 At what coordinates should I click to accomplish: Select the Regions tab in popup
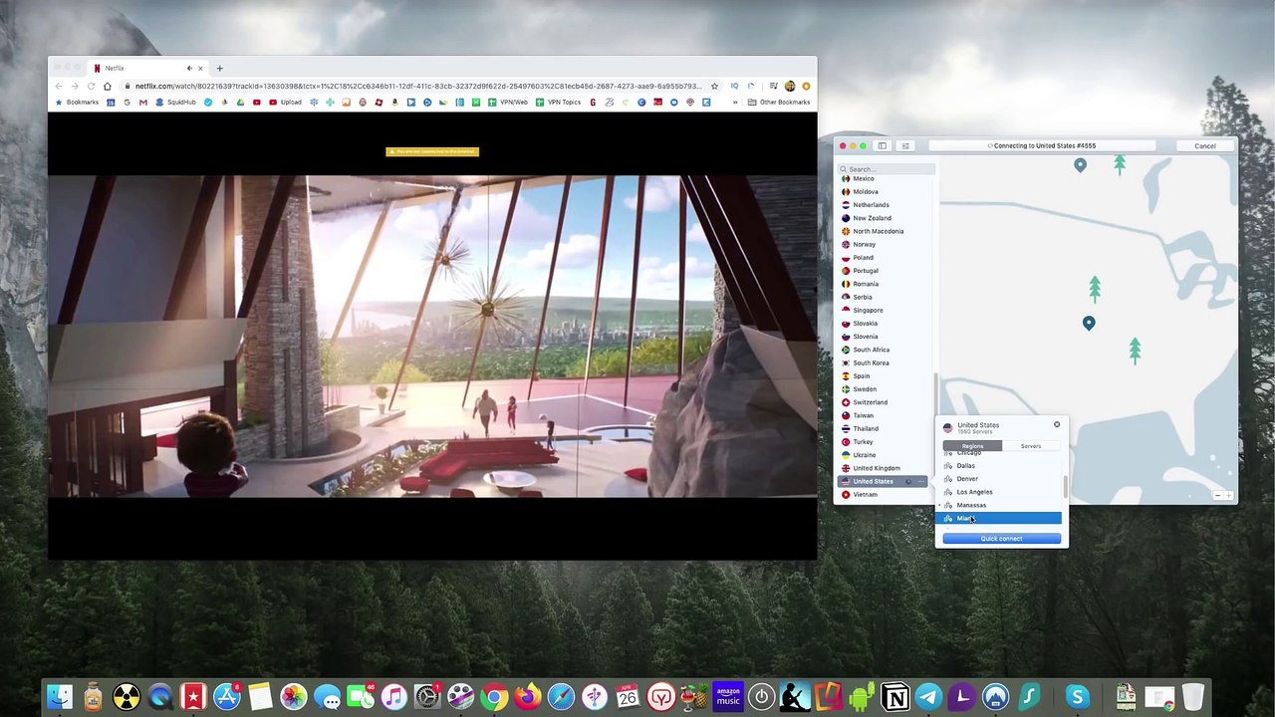pyautogui.click(x=972, y=446)
